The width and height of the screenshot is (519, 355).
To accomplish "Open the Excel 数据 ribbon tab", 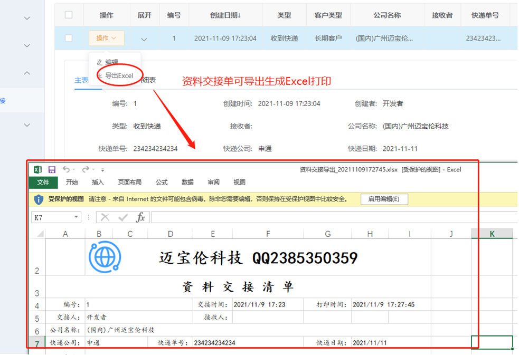I will pos(187,182).
